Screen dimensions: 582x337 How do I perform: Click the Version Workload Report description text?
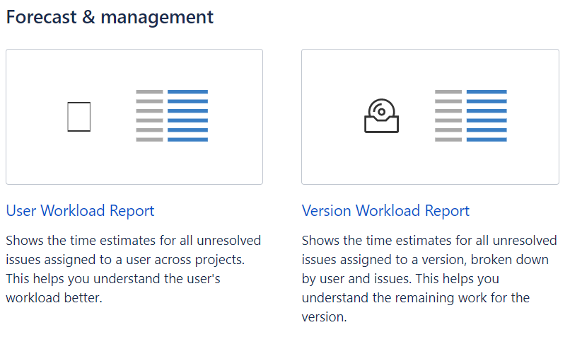coord(429,278)
